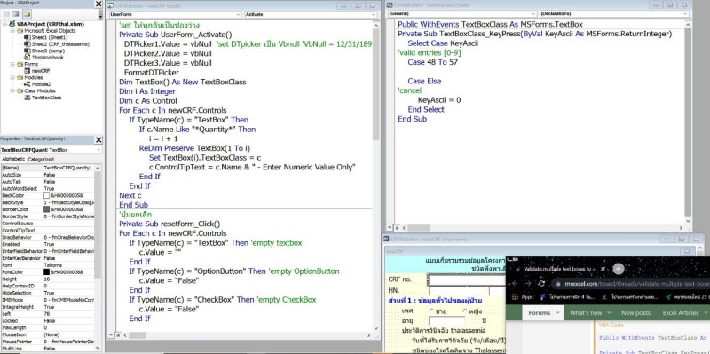710x354 pixels.
Task: Select Sheet3 (comp) in project tree
Action: click(x=44, y=51)
